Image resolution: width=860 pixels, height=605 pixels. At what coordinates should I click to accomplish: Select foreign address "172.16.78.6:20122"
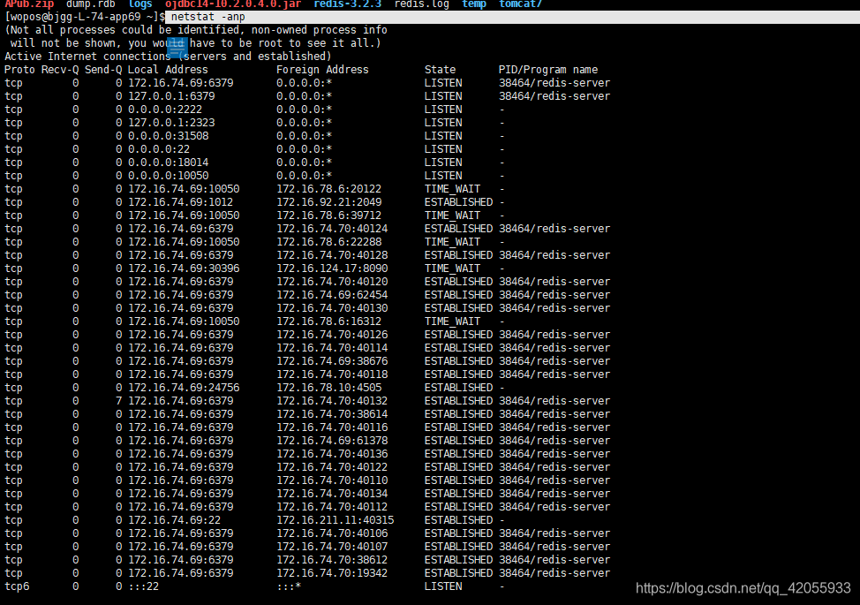328,189
